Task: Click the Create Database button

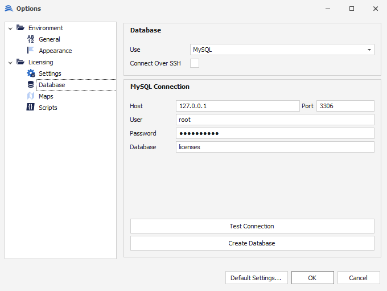Action: (x=252, y=243)
